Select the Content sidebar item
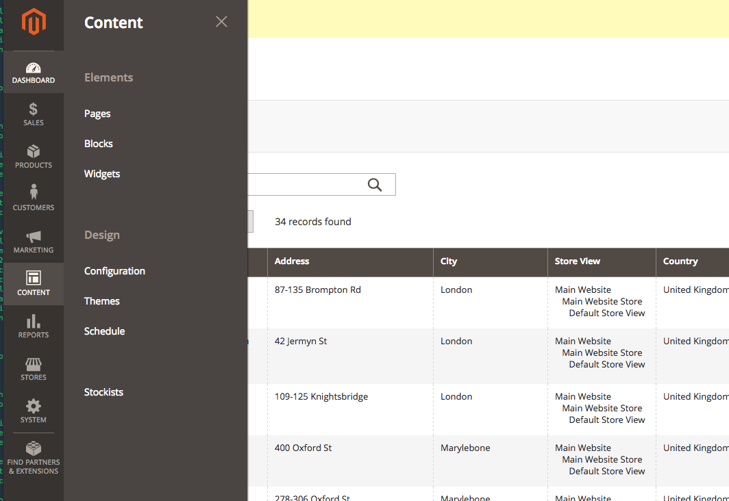 (x=34, y=284)
